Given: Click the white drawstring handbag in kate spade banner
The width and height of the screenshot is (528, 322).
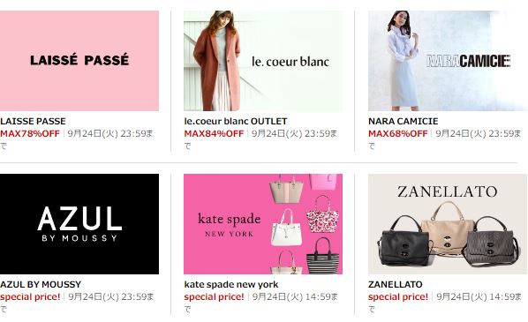Looking at the screenshot, I should point(287,227).
